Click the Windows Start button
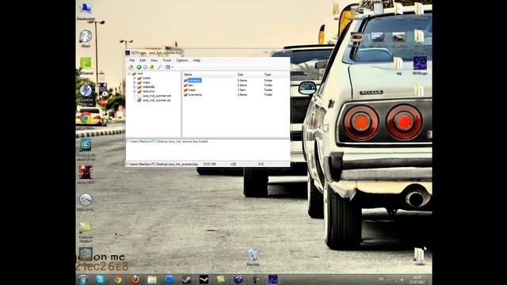Viewport: 507px width, 285px height. tap(83, 279)
